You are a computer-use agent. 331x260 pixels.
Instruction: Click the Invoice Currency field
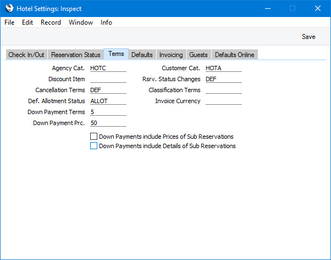point(223,101)
